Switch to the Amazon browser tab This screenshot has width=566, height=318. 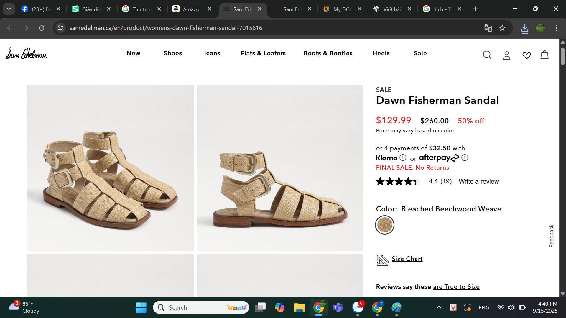click(x=192, y=9)
